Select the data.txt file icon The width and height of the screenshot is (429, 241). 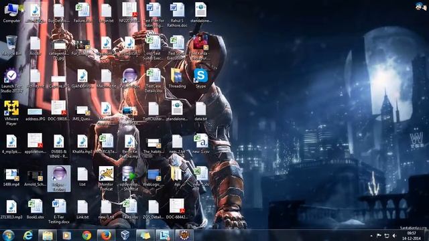201,111
